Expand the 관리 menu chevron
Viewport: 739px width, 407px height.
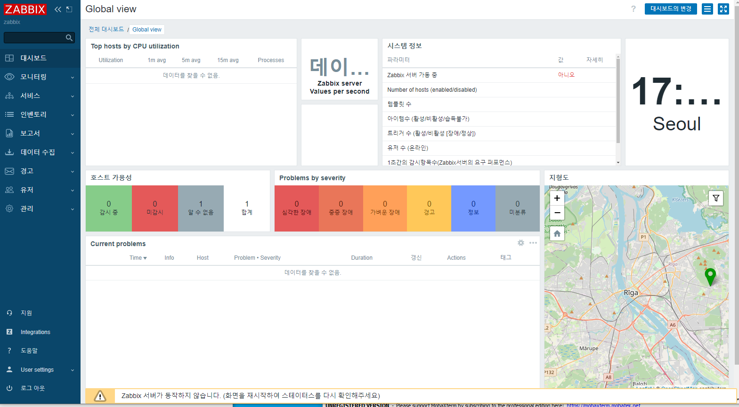73,209
